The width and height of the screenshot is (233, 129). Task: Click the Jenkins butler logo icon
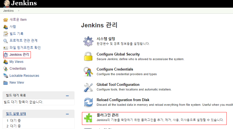pos(7,4)
